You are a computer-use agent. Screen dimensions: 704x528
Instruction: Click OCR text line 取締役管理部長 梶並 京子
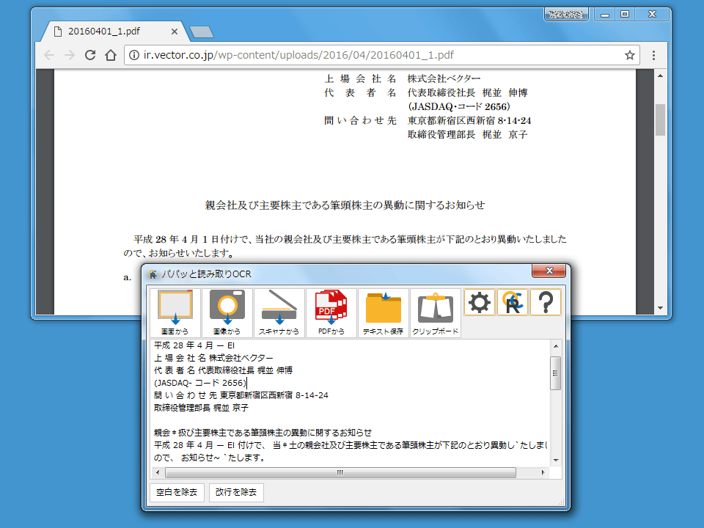pyautogui.click(x=201, y=408)
